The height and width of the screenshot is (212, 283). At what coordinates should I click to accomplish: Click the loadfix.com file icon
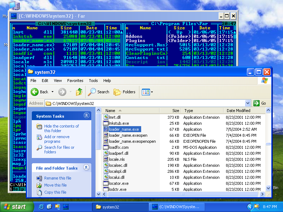[x=106, y=147]
